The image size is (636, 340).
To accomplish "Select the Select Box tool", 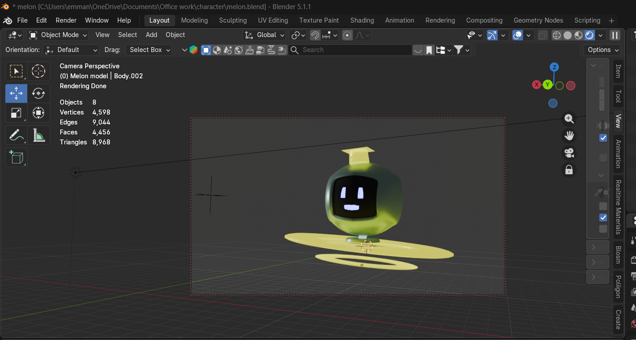I will [16, 71].
